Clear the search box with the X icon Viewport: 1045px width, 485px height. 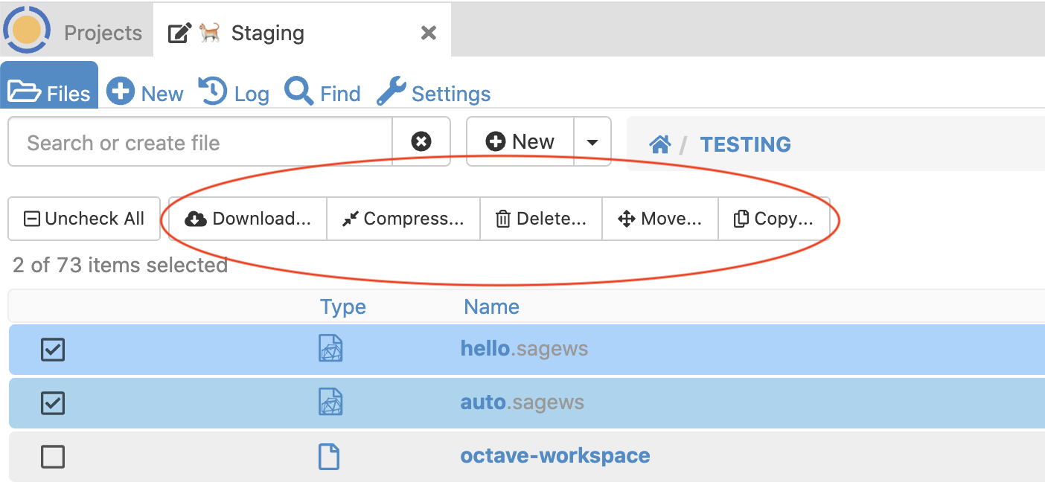coord(421,142)
